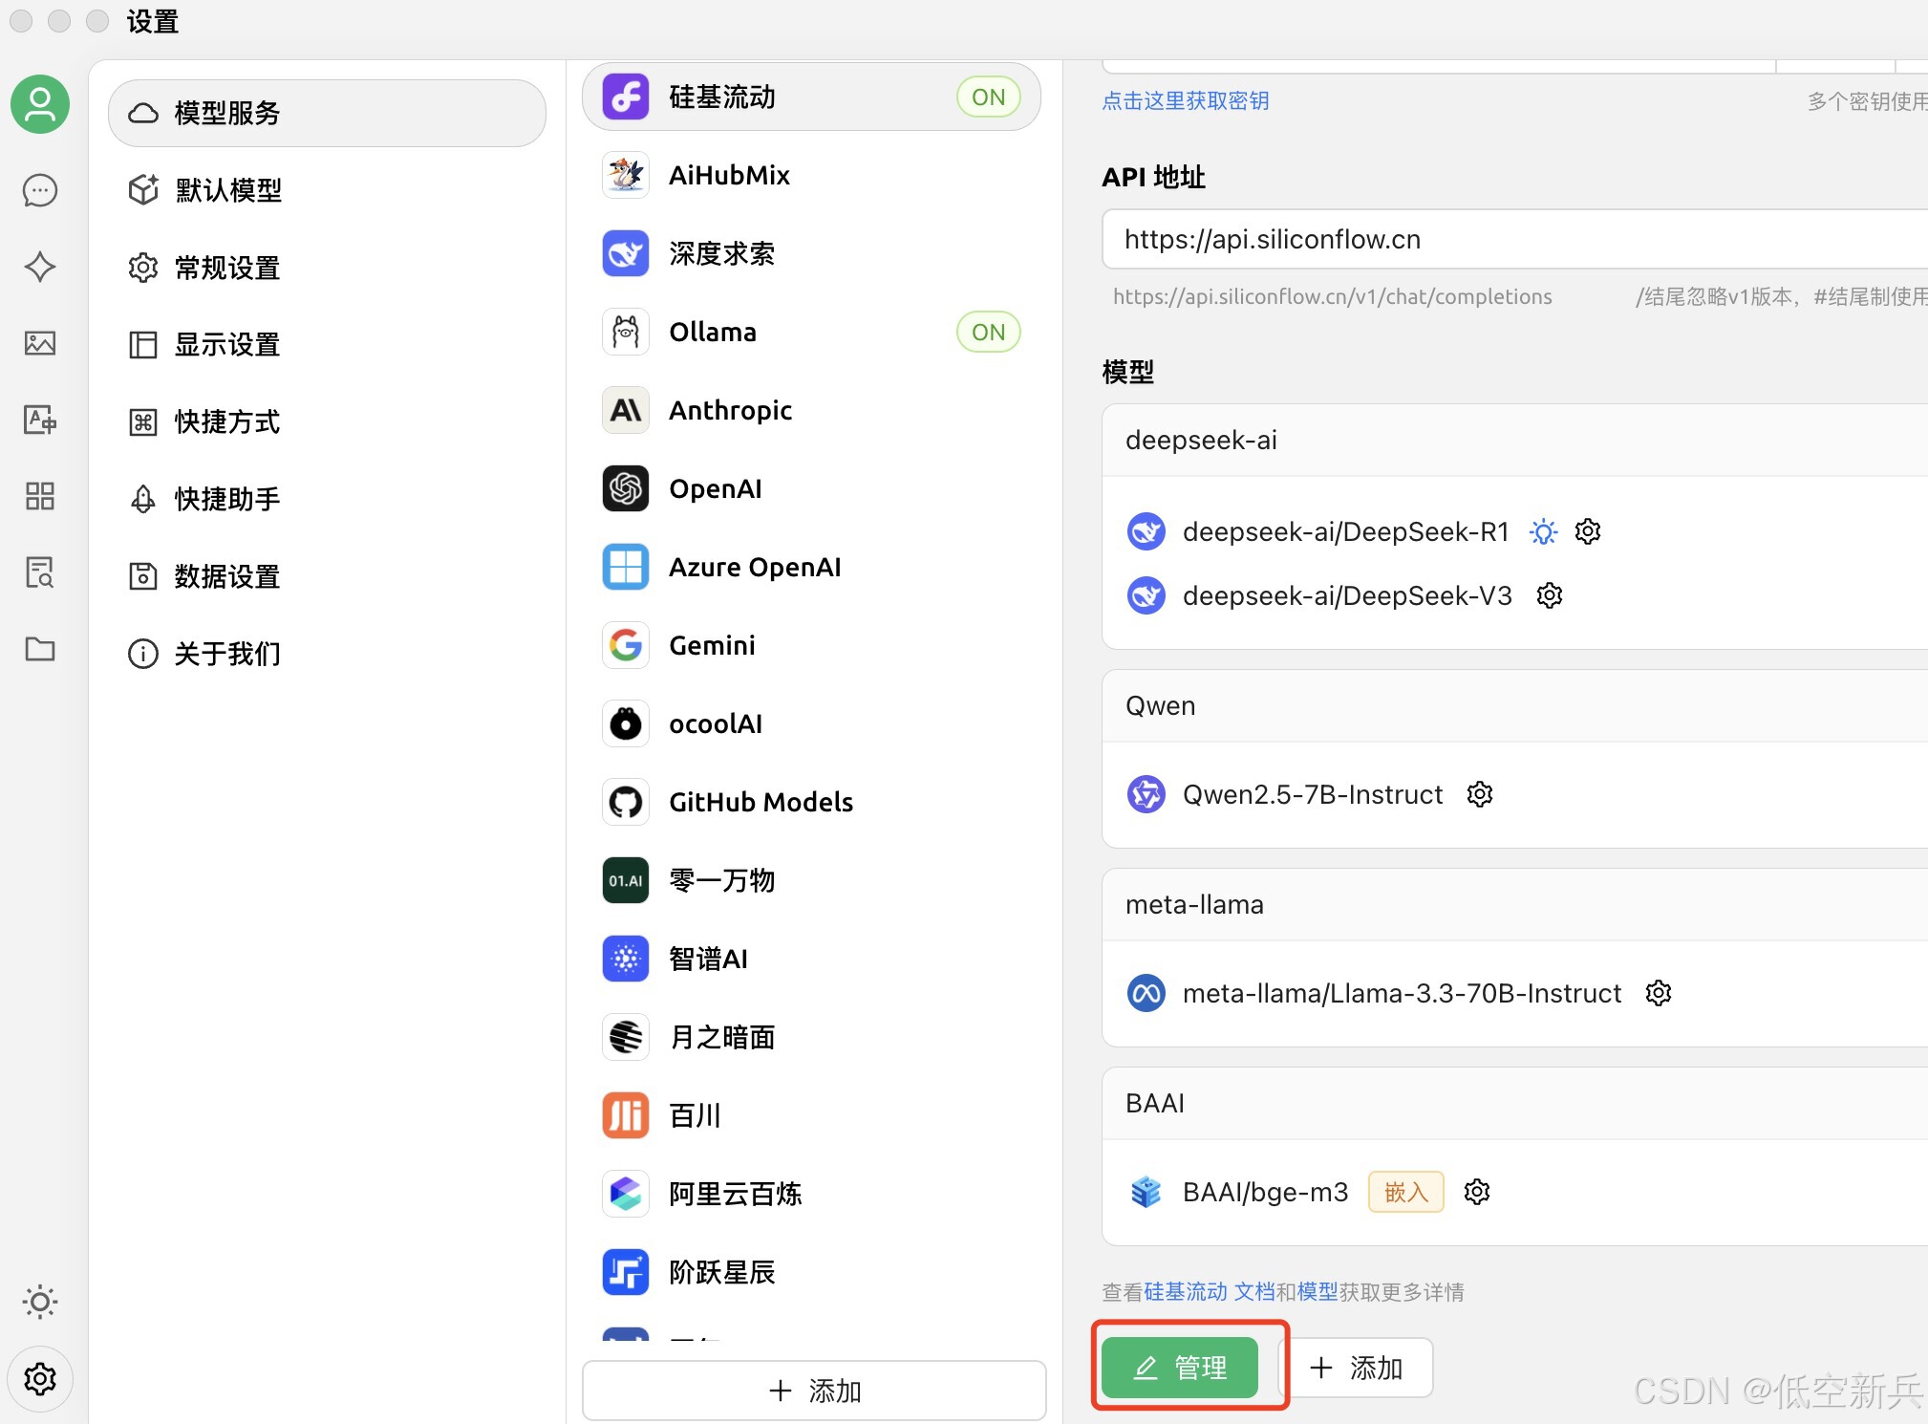Turn off the 硅基流动 provider switch
The height and width of the screenshot is (1424, 1928).
pyautogui.click(x=988, y=96)
